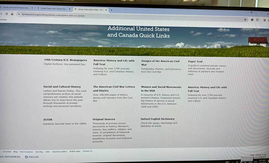Open the 19th Century U.S. Newspapers link
Viewport: 269px width, 163px height.
tap(65, 60)
